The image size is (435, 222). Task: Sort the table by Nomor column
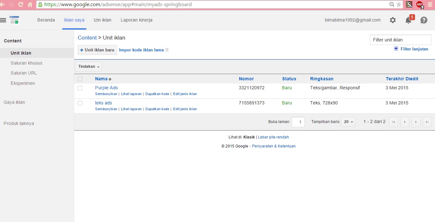[246, 79]
